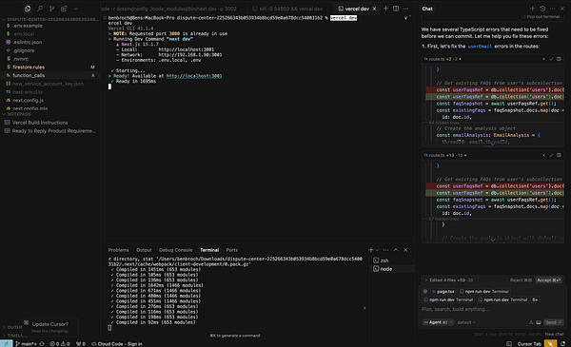Open new terminal profile dropdown arrow
This screenshot has width=571, height=347.
377,250
